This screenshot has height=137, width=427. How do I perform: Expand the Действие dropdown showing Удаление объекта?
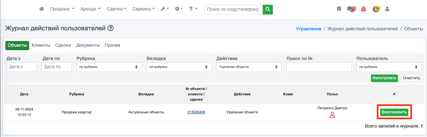[x=249, y=67]
